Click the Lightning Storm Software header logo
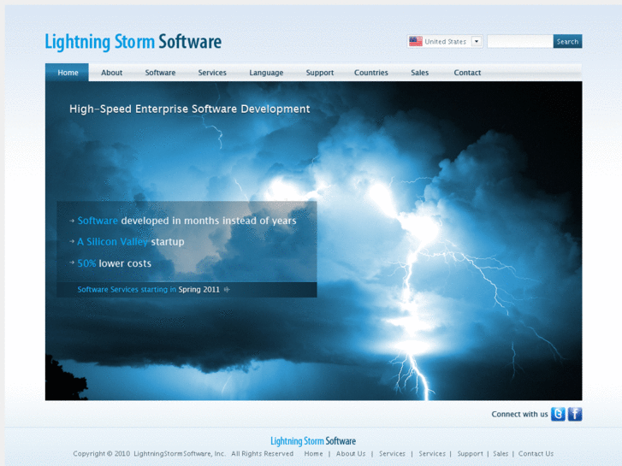 (133, 42)
